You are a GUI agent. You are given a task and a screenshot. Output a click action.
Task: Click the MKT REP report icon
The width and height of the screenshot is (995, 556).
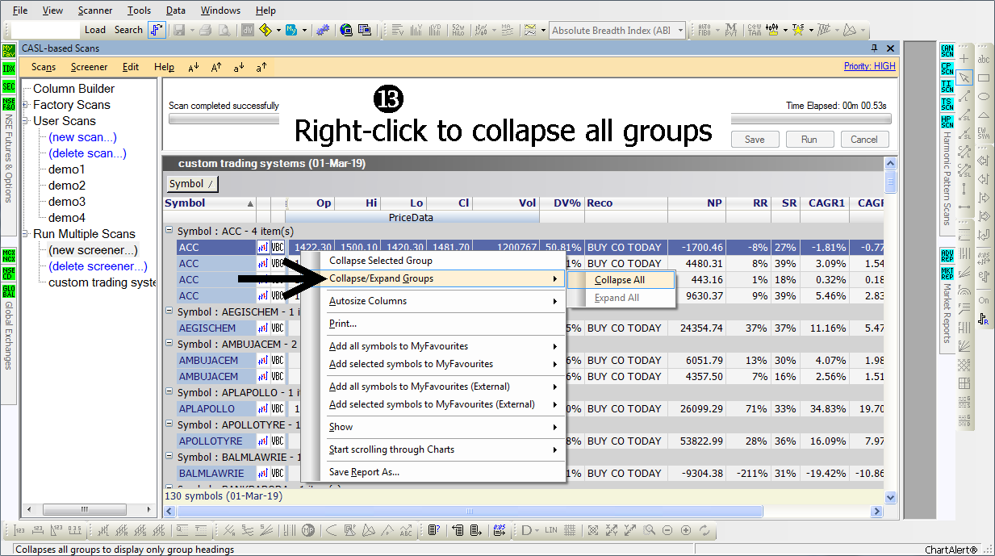[x=947, y=274]
